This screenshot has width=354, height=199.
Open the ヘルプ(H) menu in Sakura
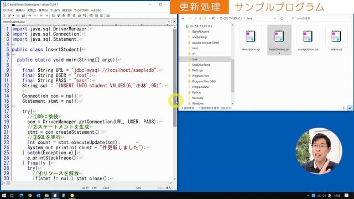(96, 10)
